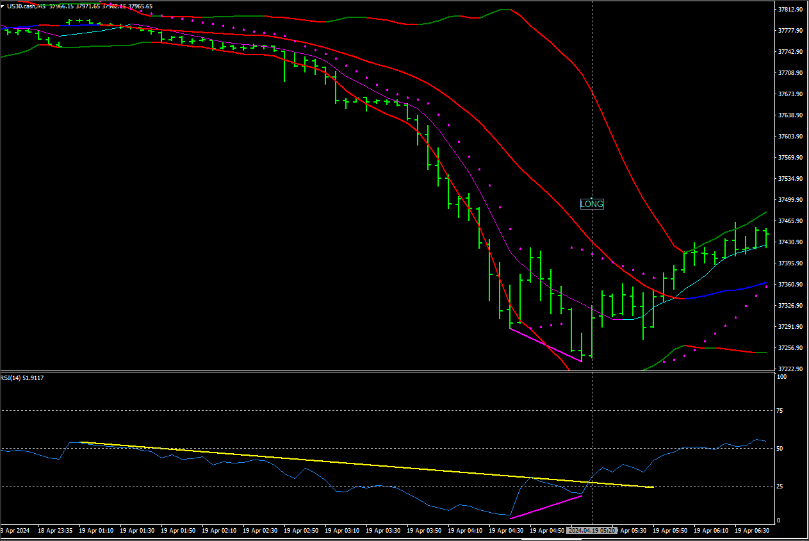Image resolution: width=809 pixels, height=541 pixels.
Task: Click the 37256.90 price scale label
Action: [x=790, y=348]
